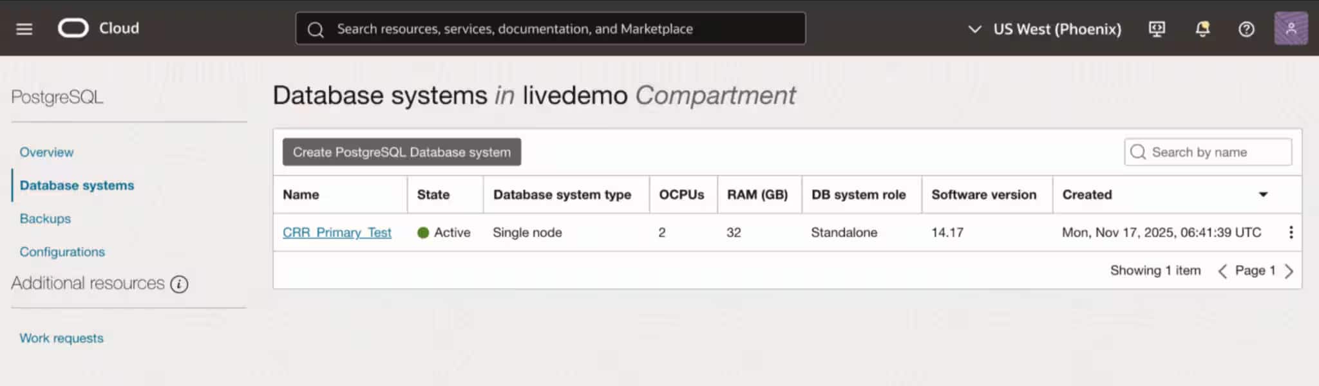This screenshot has width=1319, height=386.
Task: Click magnifier icon in Search by name
Action: [x=1138, y=152]
